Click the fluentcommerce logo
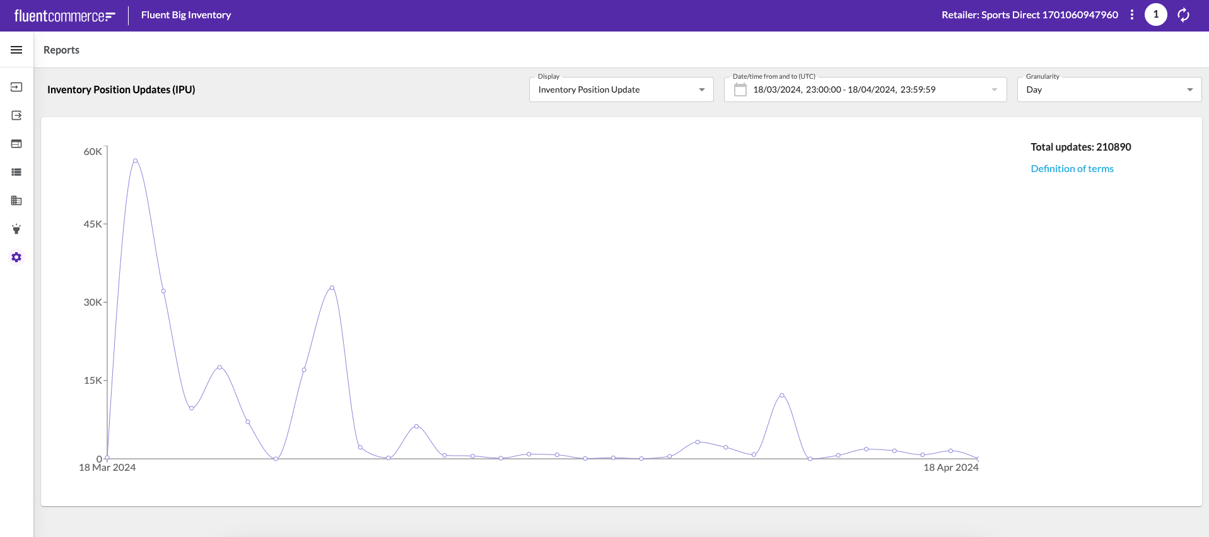Screen dimensions: 1209x537 tap(64, 16)
